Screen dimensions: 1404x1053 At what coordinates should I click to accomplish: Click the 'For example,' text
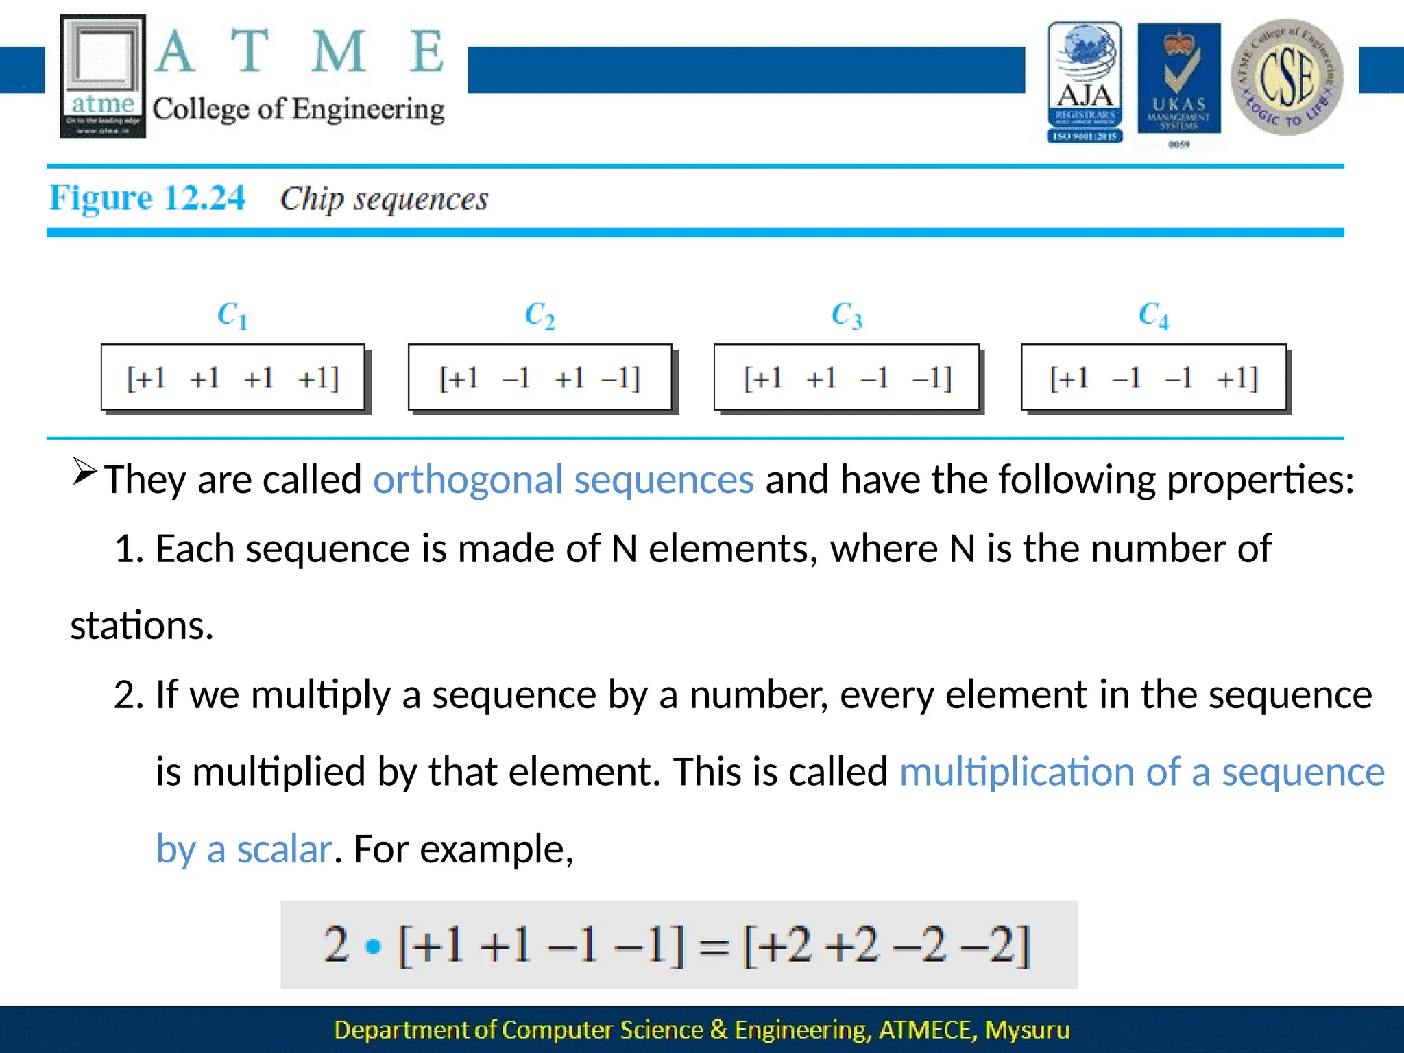(x=463, y=849)
